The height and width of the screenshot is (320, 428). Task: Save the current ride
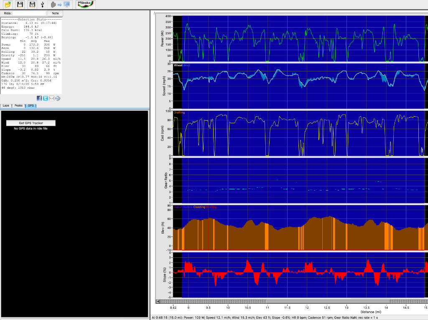point(20,5)
